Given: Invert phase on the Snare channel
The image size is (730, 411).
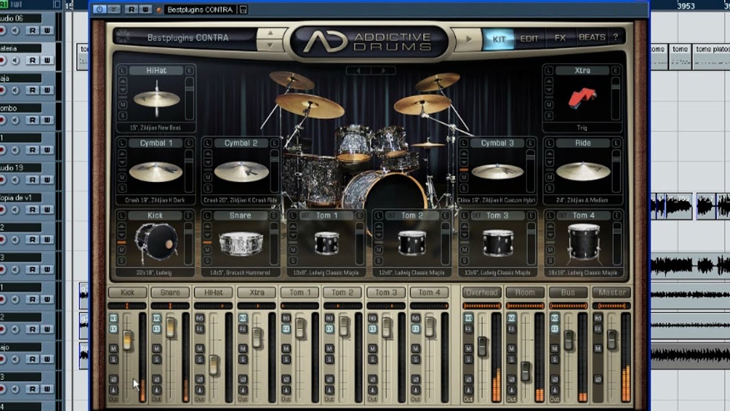Looking at the screenshot, I should 156,380.
